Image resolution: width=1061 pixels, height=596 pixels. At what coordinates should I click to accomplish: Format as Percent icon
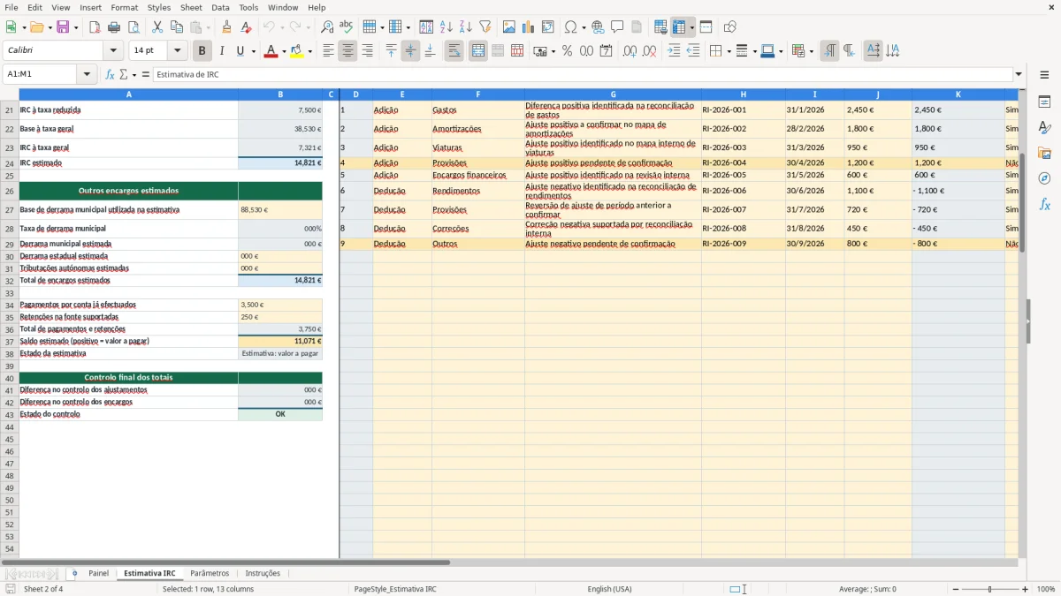[567, 51]
